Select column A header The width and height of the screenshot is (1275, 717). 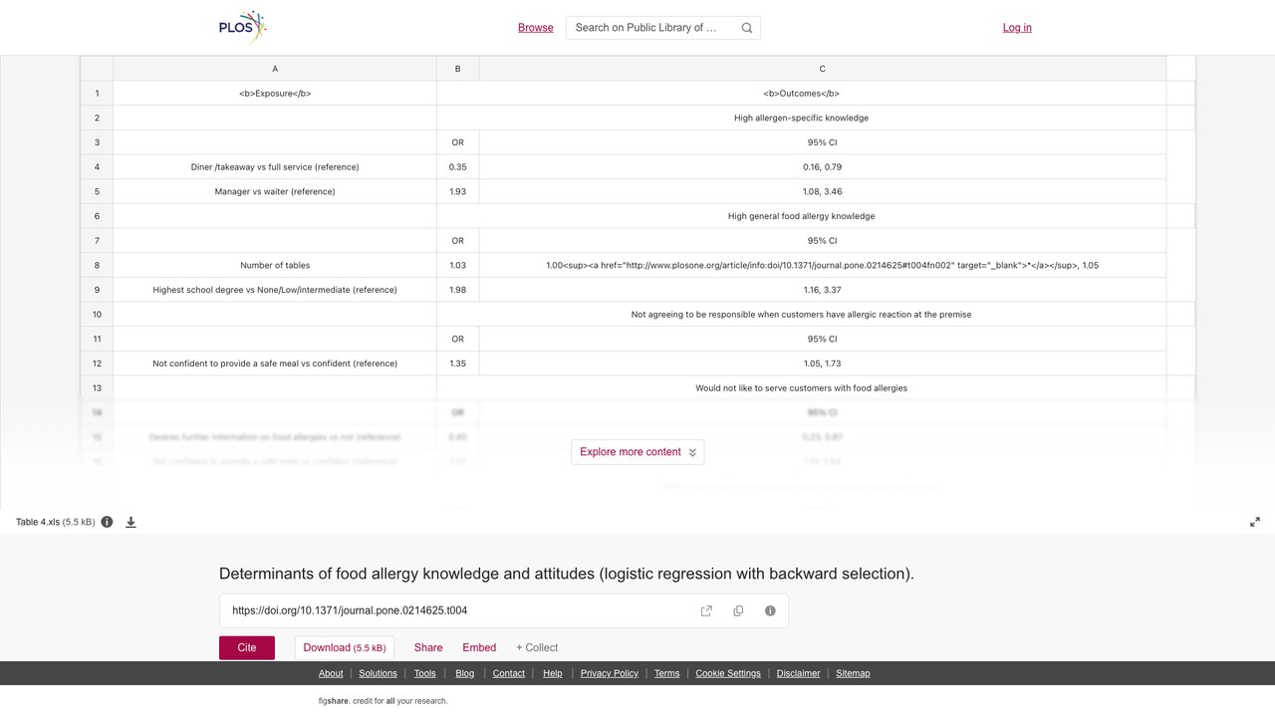coord(275,69)
